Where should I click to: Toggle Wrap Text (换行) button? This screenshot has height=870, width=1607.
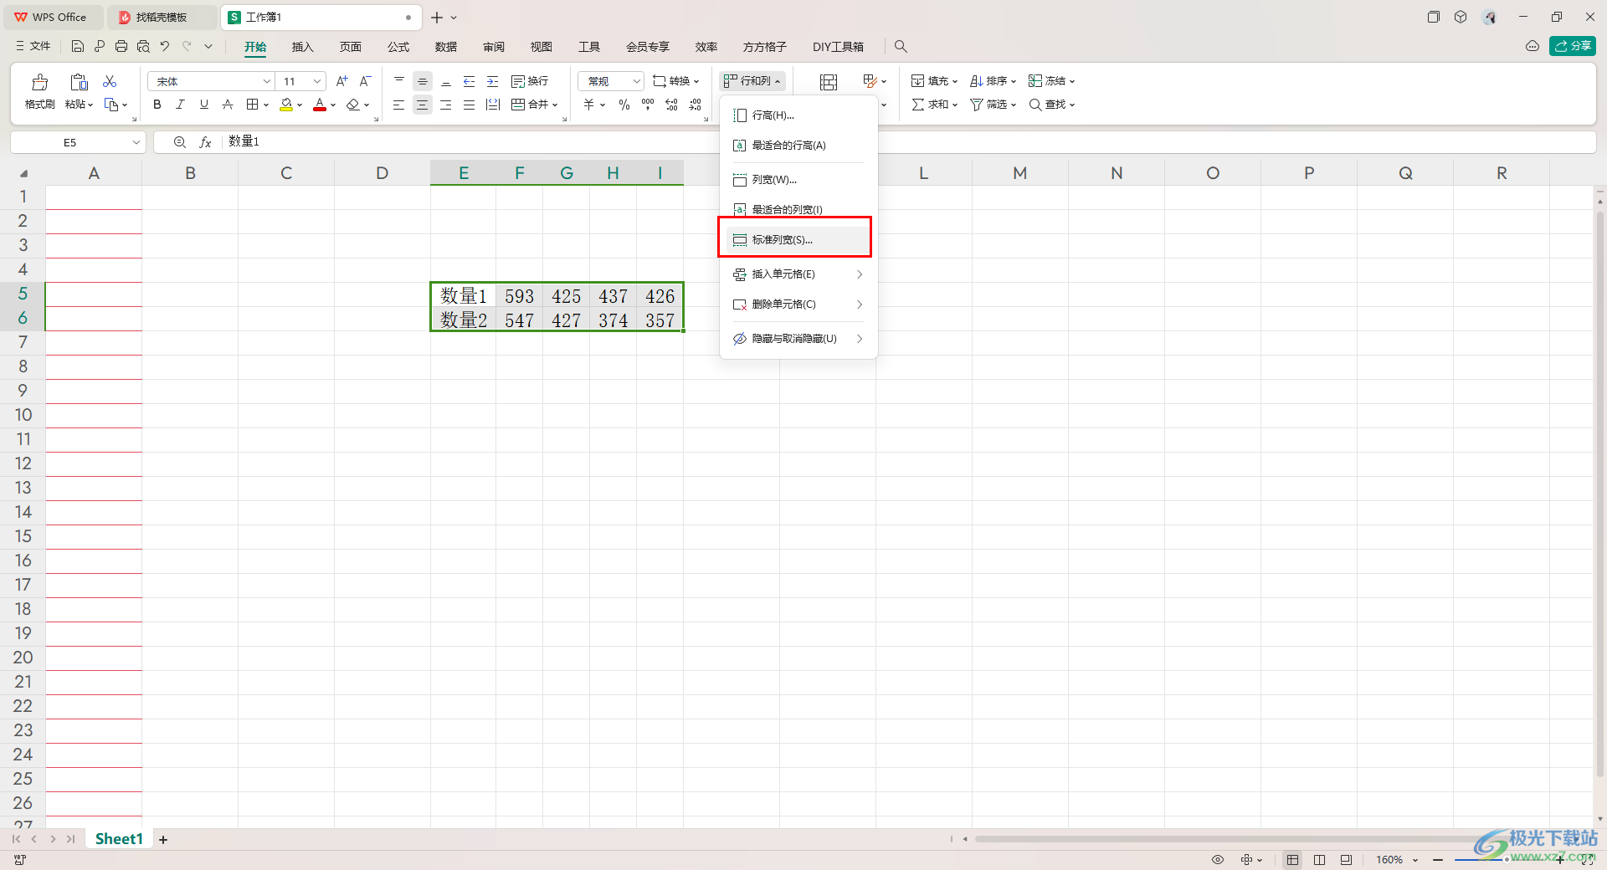[530, 81]
